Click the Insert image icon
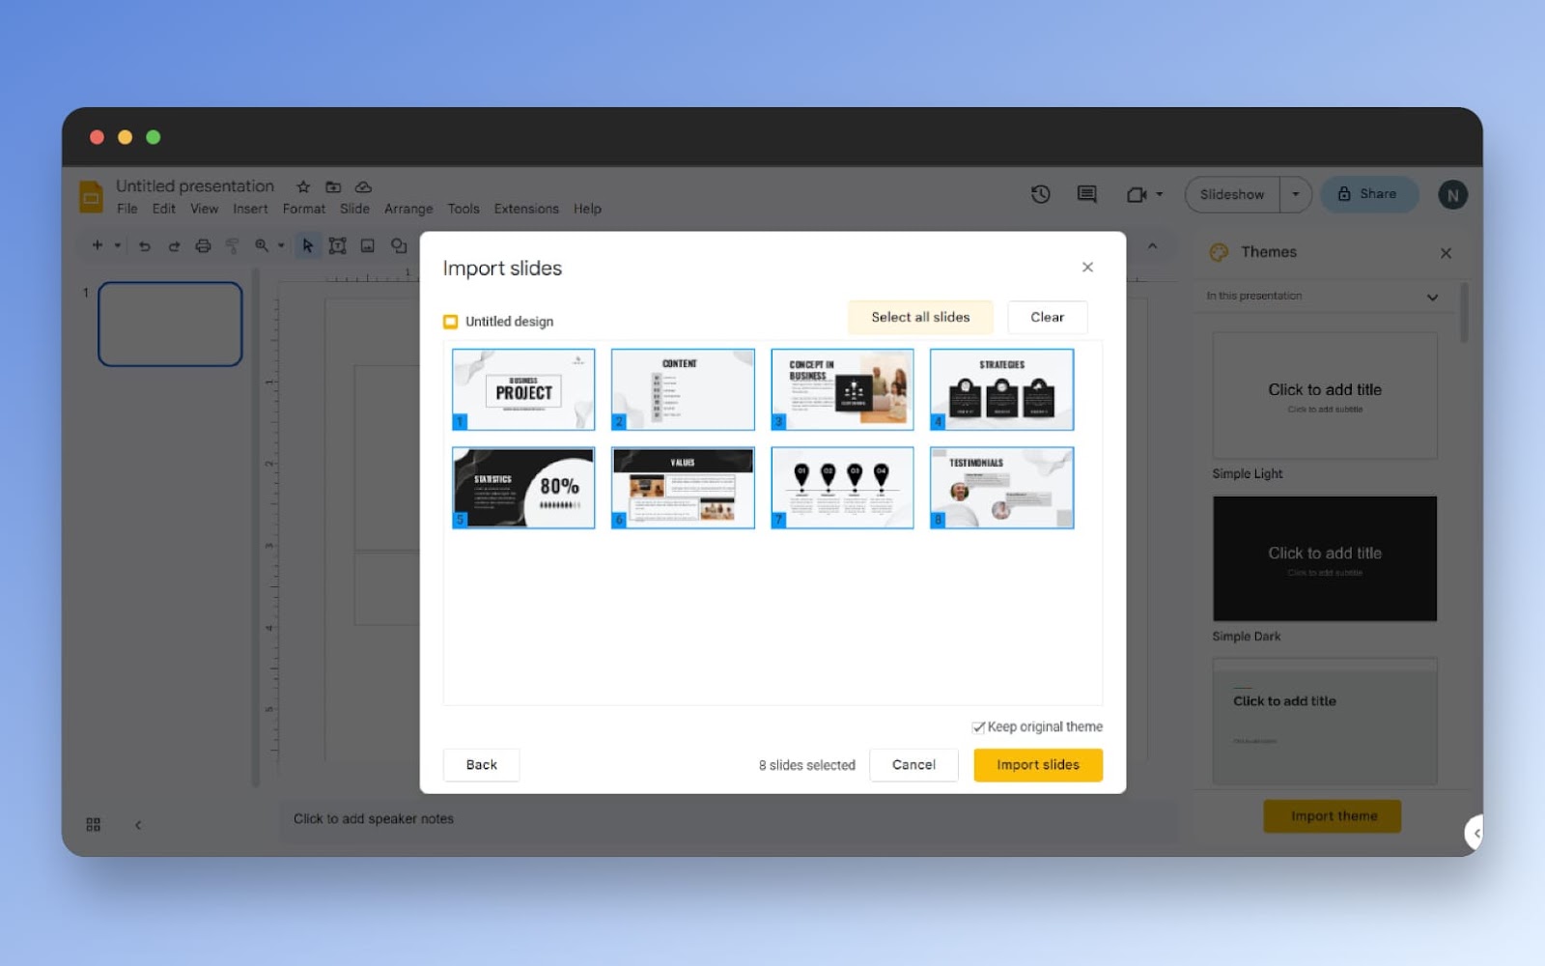 pyautogui.click(x=368, y=245)
